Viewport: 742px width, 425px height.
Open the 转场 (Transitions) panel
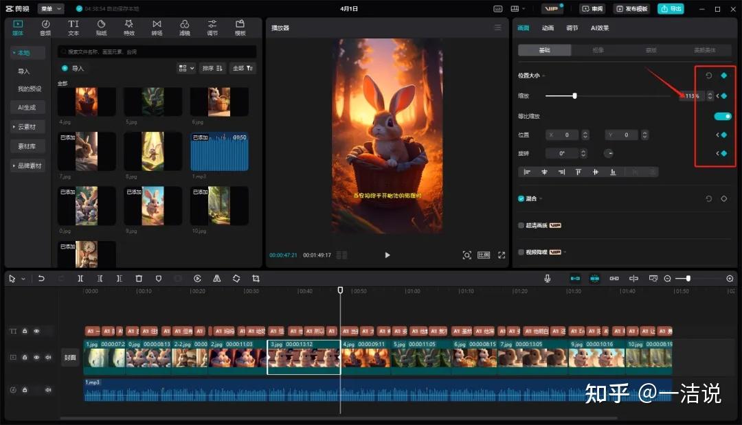[x=157, y=27]
